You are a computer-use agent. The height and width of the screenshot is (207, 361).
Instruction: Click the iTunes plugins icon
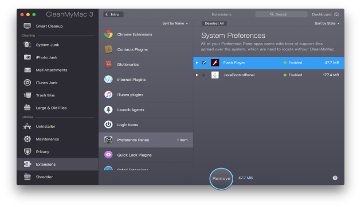[x=108, y=95]
